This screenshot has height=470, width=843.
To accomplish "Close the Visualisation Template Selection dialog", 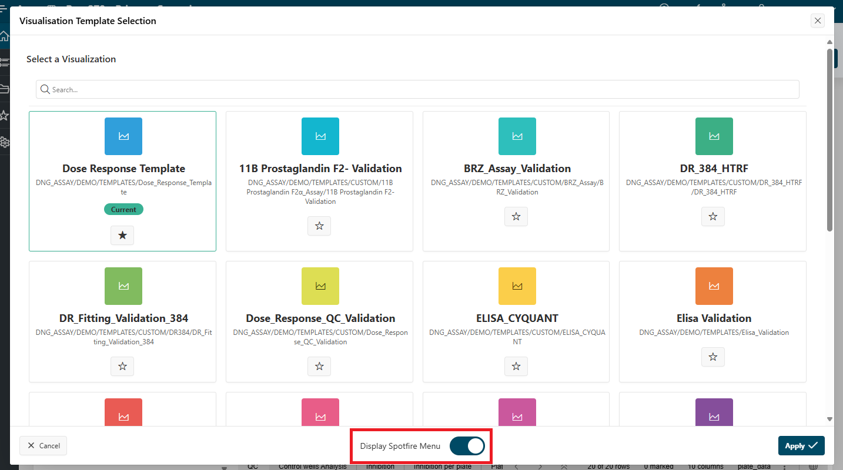I will point(818,21).
